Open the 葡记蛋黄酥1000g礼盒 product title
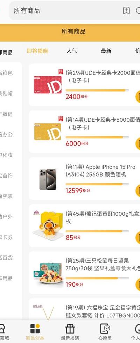Screen dimensions: 140x343 click(x=103, y=217)
